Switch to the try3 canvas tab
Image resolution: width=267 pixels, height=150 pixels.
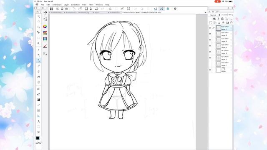pyautogui.click(x=97, y=12)
